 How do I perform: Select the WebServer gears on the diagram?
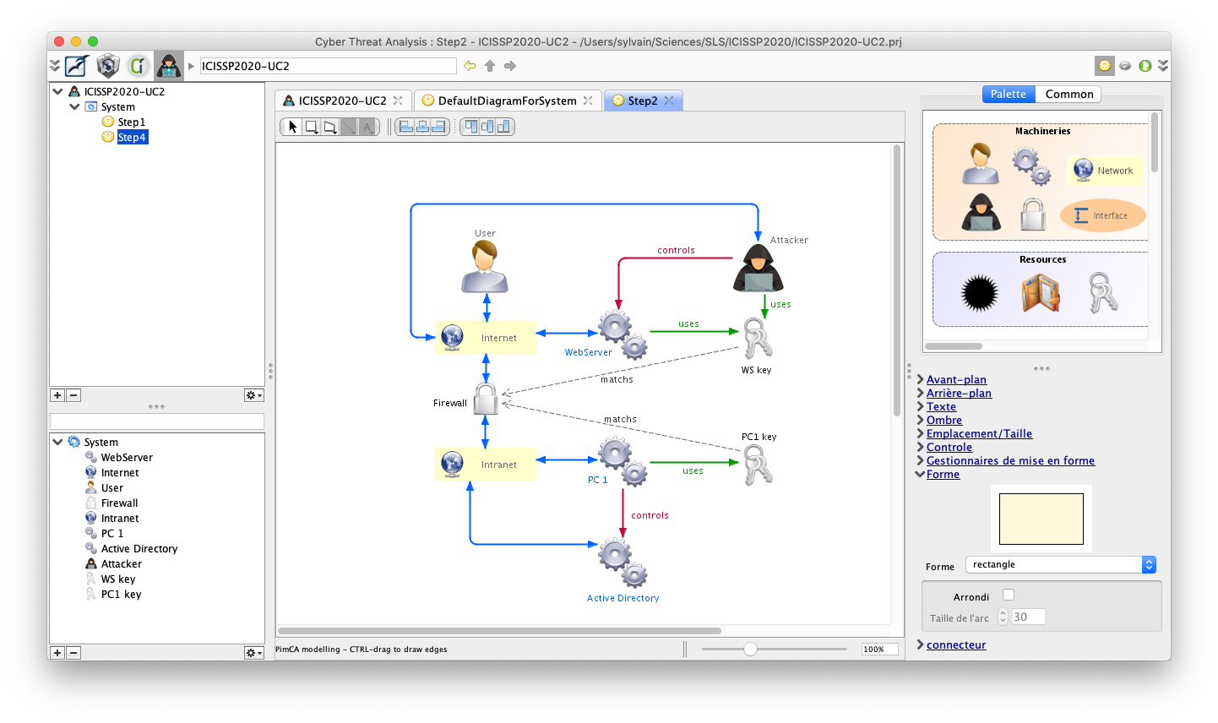623,334
